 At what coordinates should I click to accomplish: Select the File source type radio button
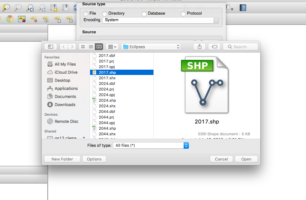(x=86, y=14)
